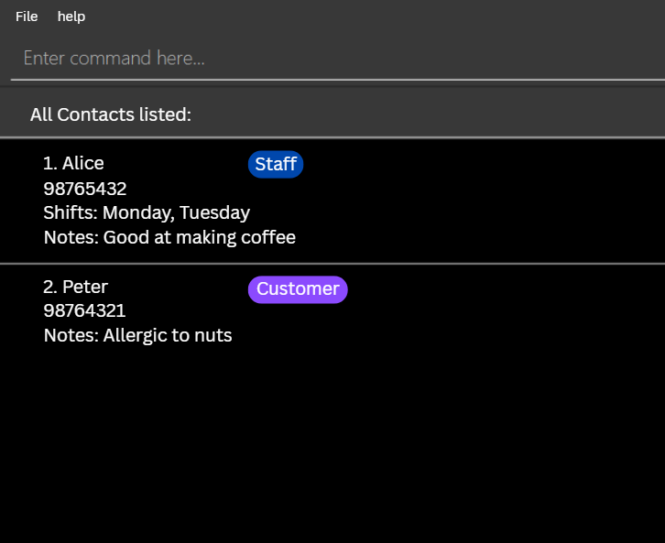
Task: Click the 'Allergic to nuts' note
Action: coord(167,336)
